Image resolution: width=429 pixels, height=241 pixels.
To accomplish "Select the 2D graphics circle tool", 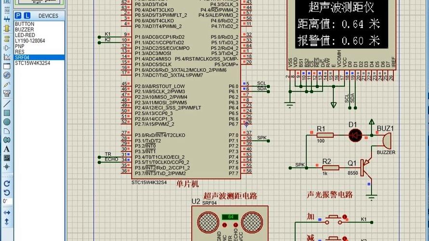I will [7, 122].
